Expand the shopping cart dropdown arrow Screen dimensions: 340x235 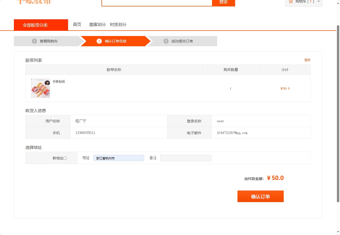click(x=319, y=2)
